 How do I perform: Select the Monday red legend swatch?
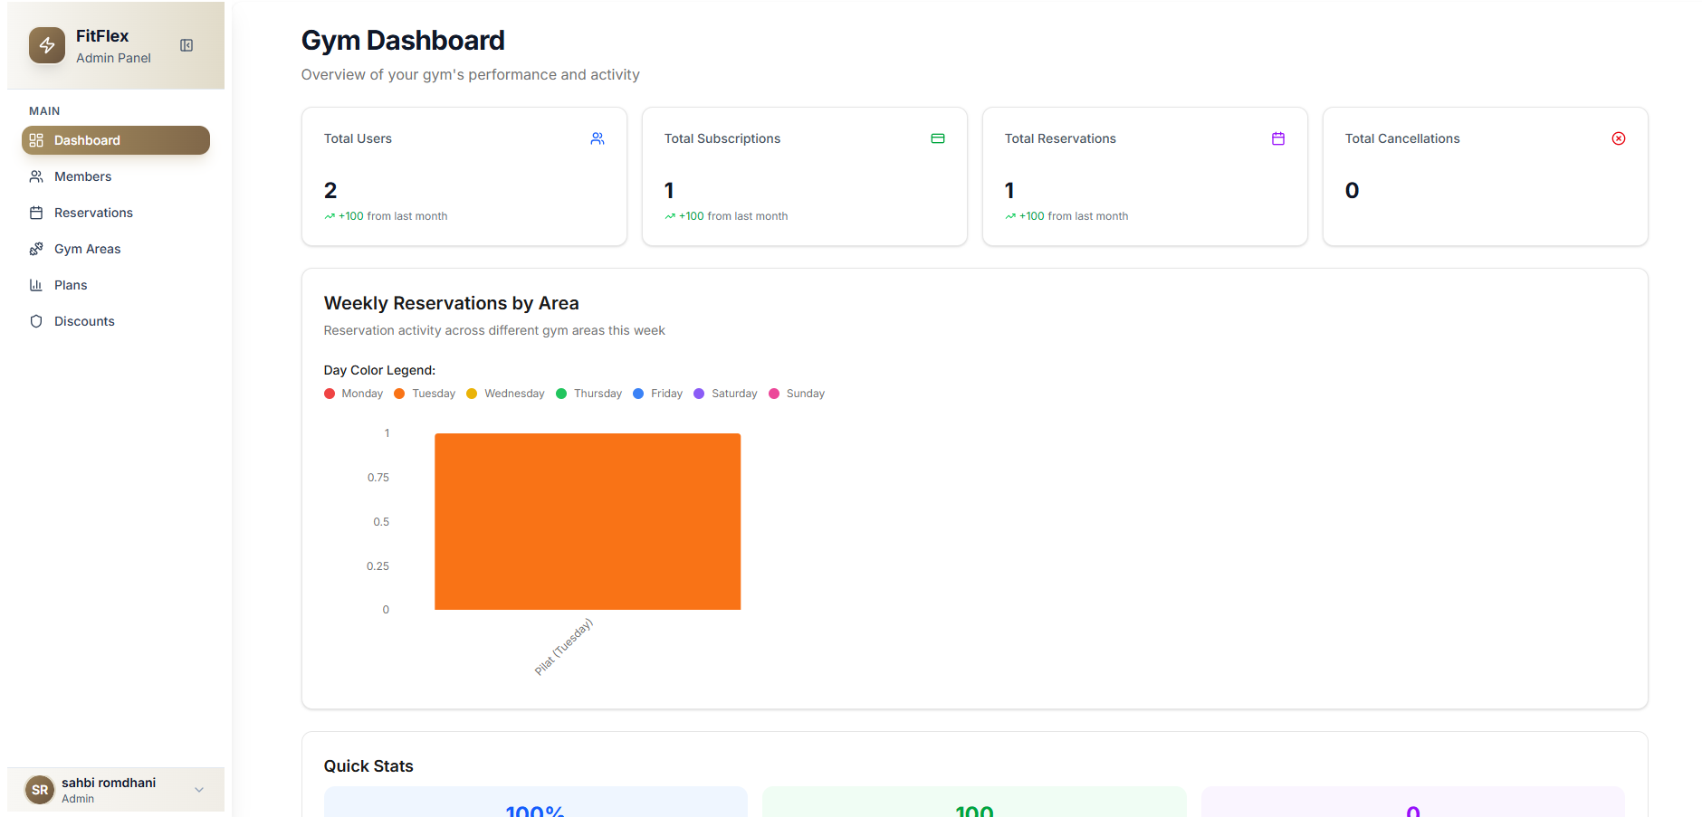[330, 394]
